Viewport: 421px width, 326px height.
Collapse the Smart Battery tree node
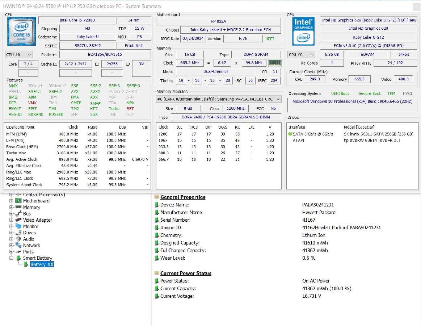click(x=11, y=258)
